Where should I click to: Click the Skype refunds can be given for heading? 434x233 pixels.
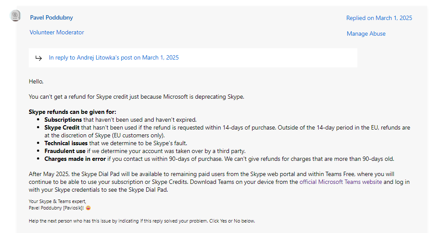pos(73,112)
